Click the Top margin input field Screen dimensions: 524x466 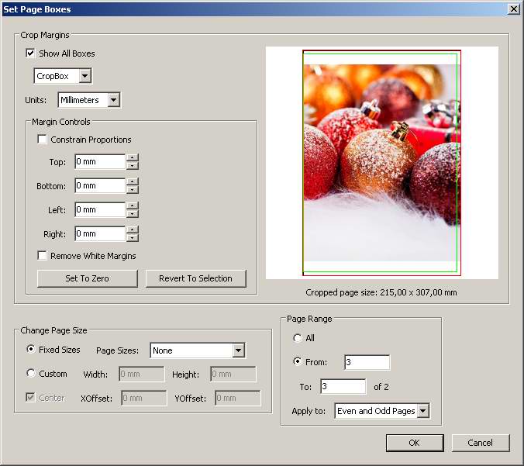point(100,161)
